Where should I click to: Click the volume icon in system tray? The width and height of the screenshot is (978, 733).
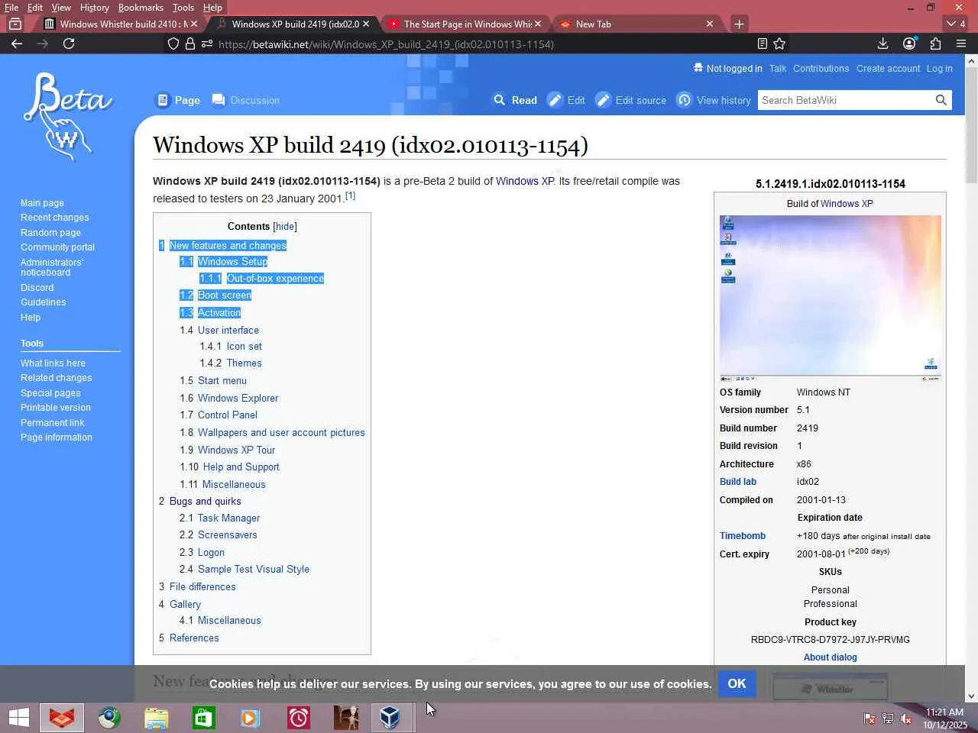click(906, 718)
